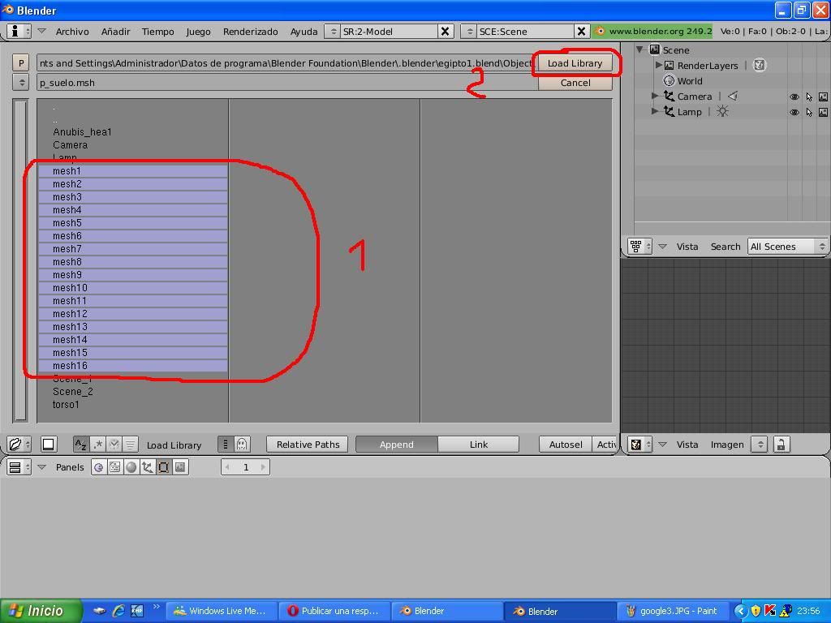Sort files by extension
Viewport: 831px width, 623px height.
tap(97, 444)
